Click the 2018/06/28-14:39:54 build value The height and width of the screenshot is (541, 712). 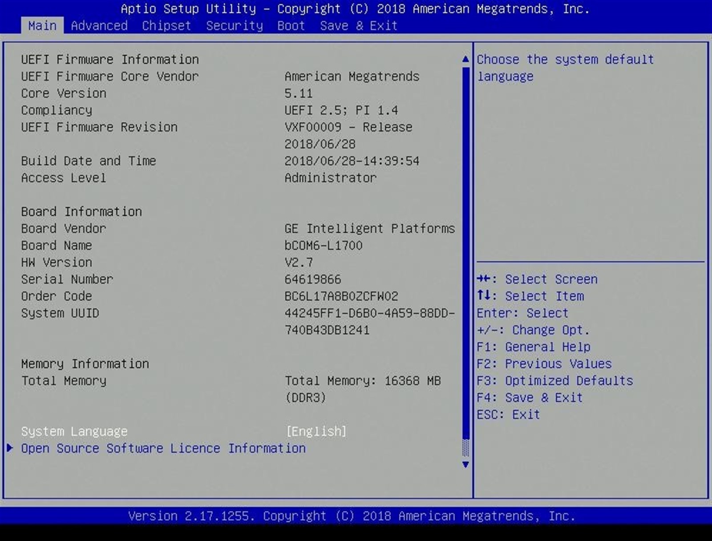[352, 161]
